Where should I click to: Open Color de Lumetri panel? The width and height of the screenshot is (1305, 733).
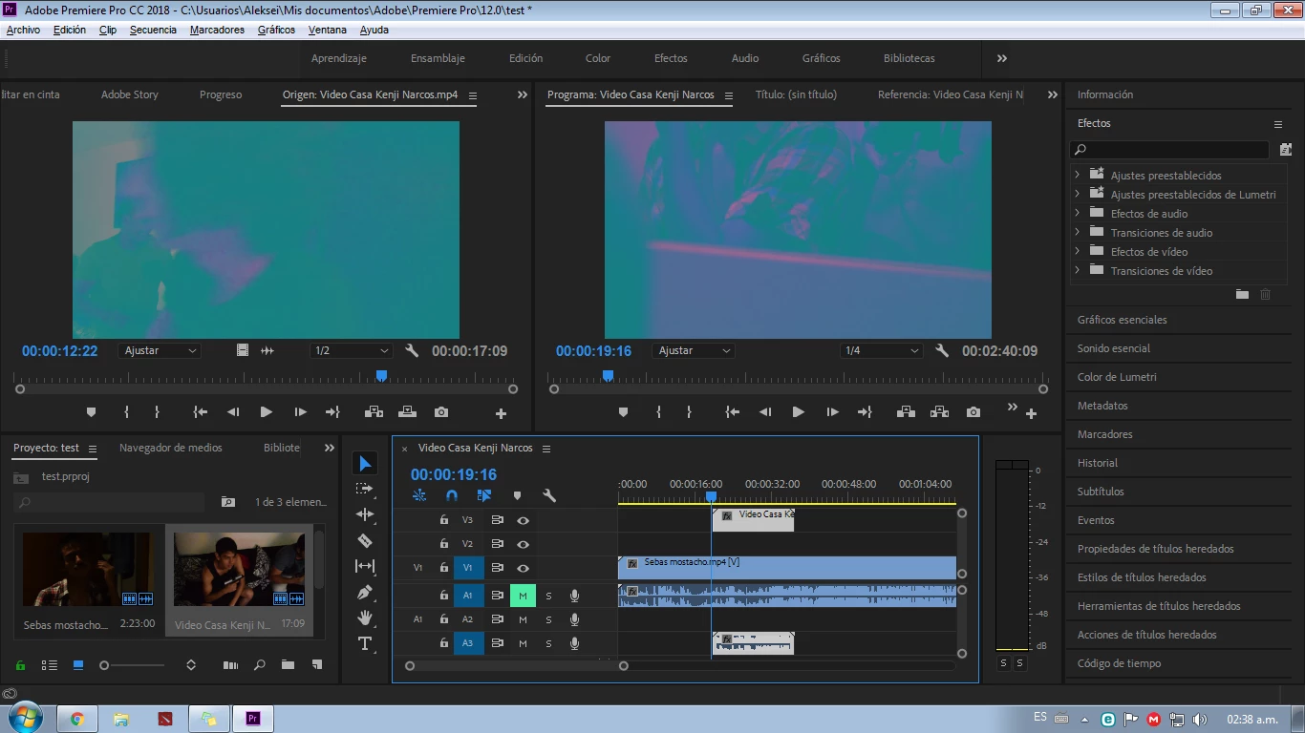pyautogui.click(x=1117, y=377)
